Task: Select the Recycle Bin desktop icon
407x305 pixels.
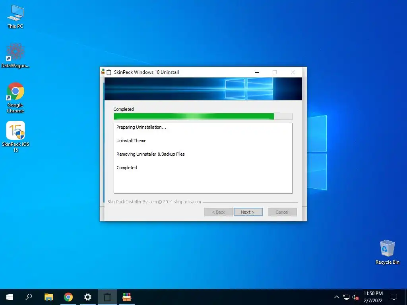Action: point(387,252)
